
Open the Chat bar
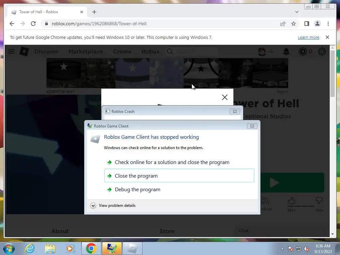pyautogui.click(x=282, y=231)
